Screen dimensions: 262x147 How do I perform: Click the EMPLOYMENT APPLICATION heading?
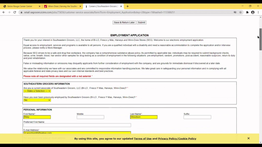[129, 35]
